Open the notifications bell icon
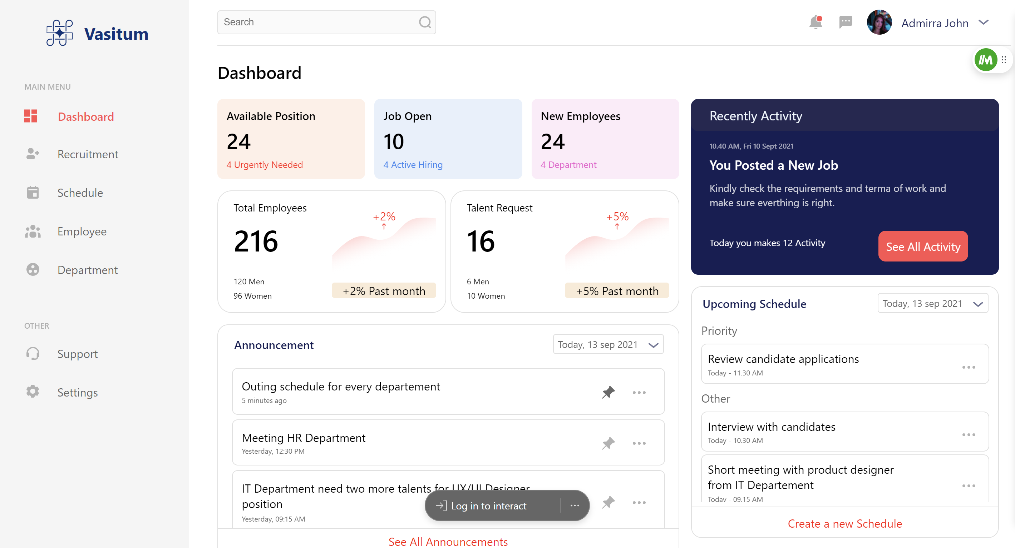This screenshot has width=1015, height=548. pos(815,23)
